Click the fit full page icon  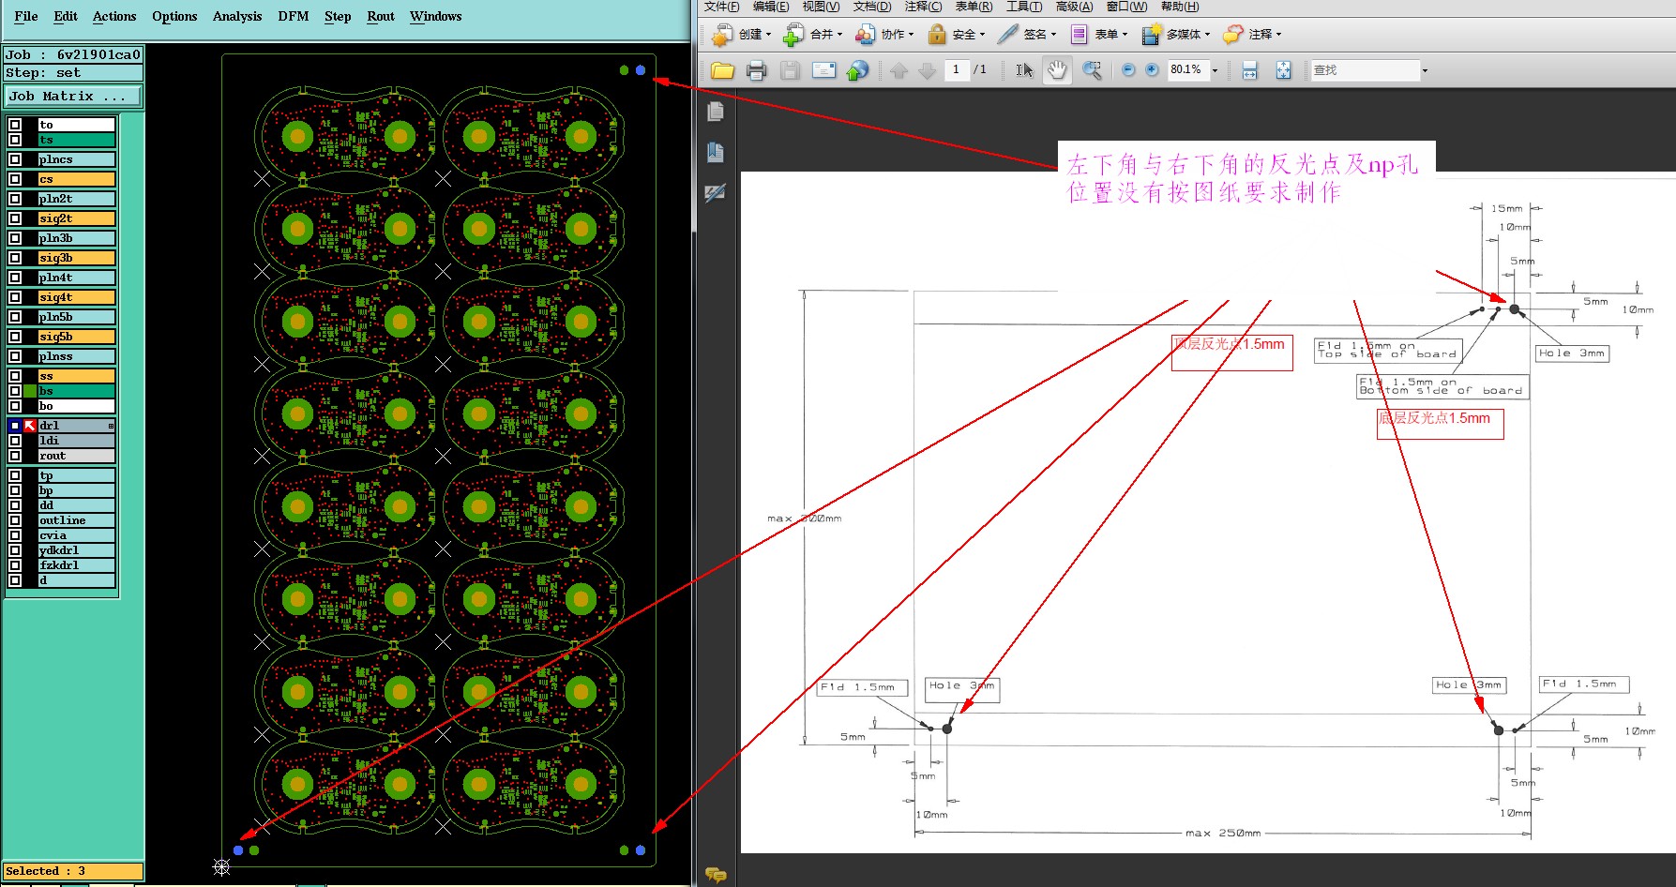pyautogui.click(x=1283, y=70)
